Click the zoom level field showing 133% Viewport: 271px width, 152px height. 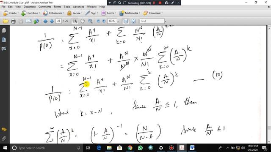coord(112,21)
